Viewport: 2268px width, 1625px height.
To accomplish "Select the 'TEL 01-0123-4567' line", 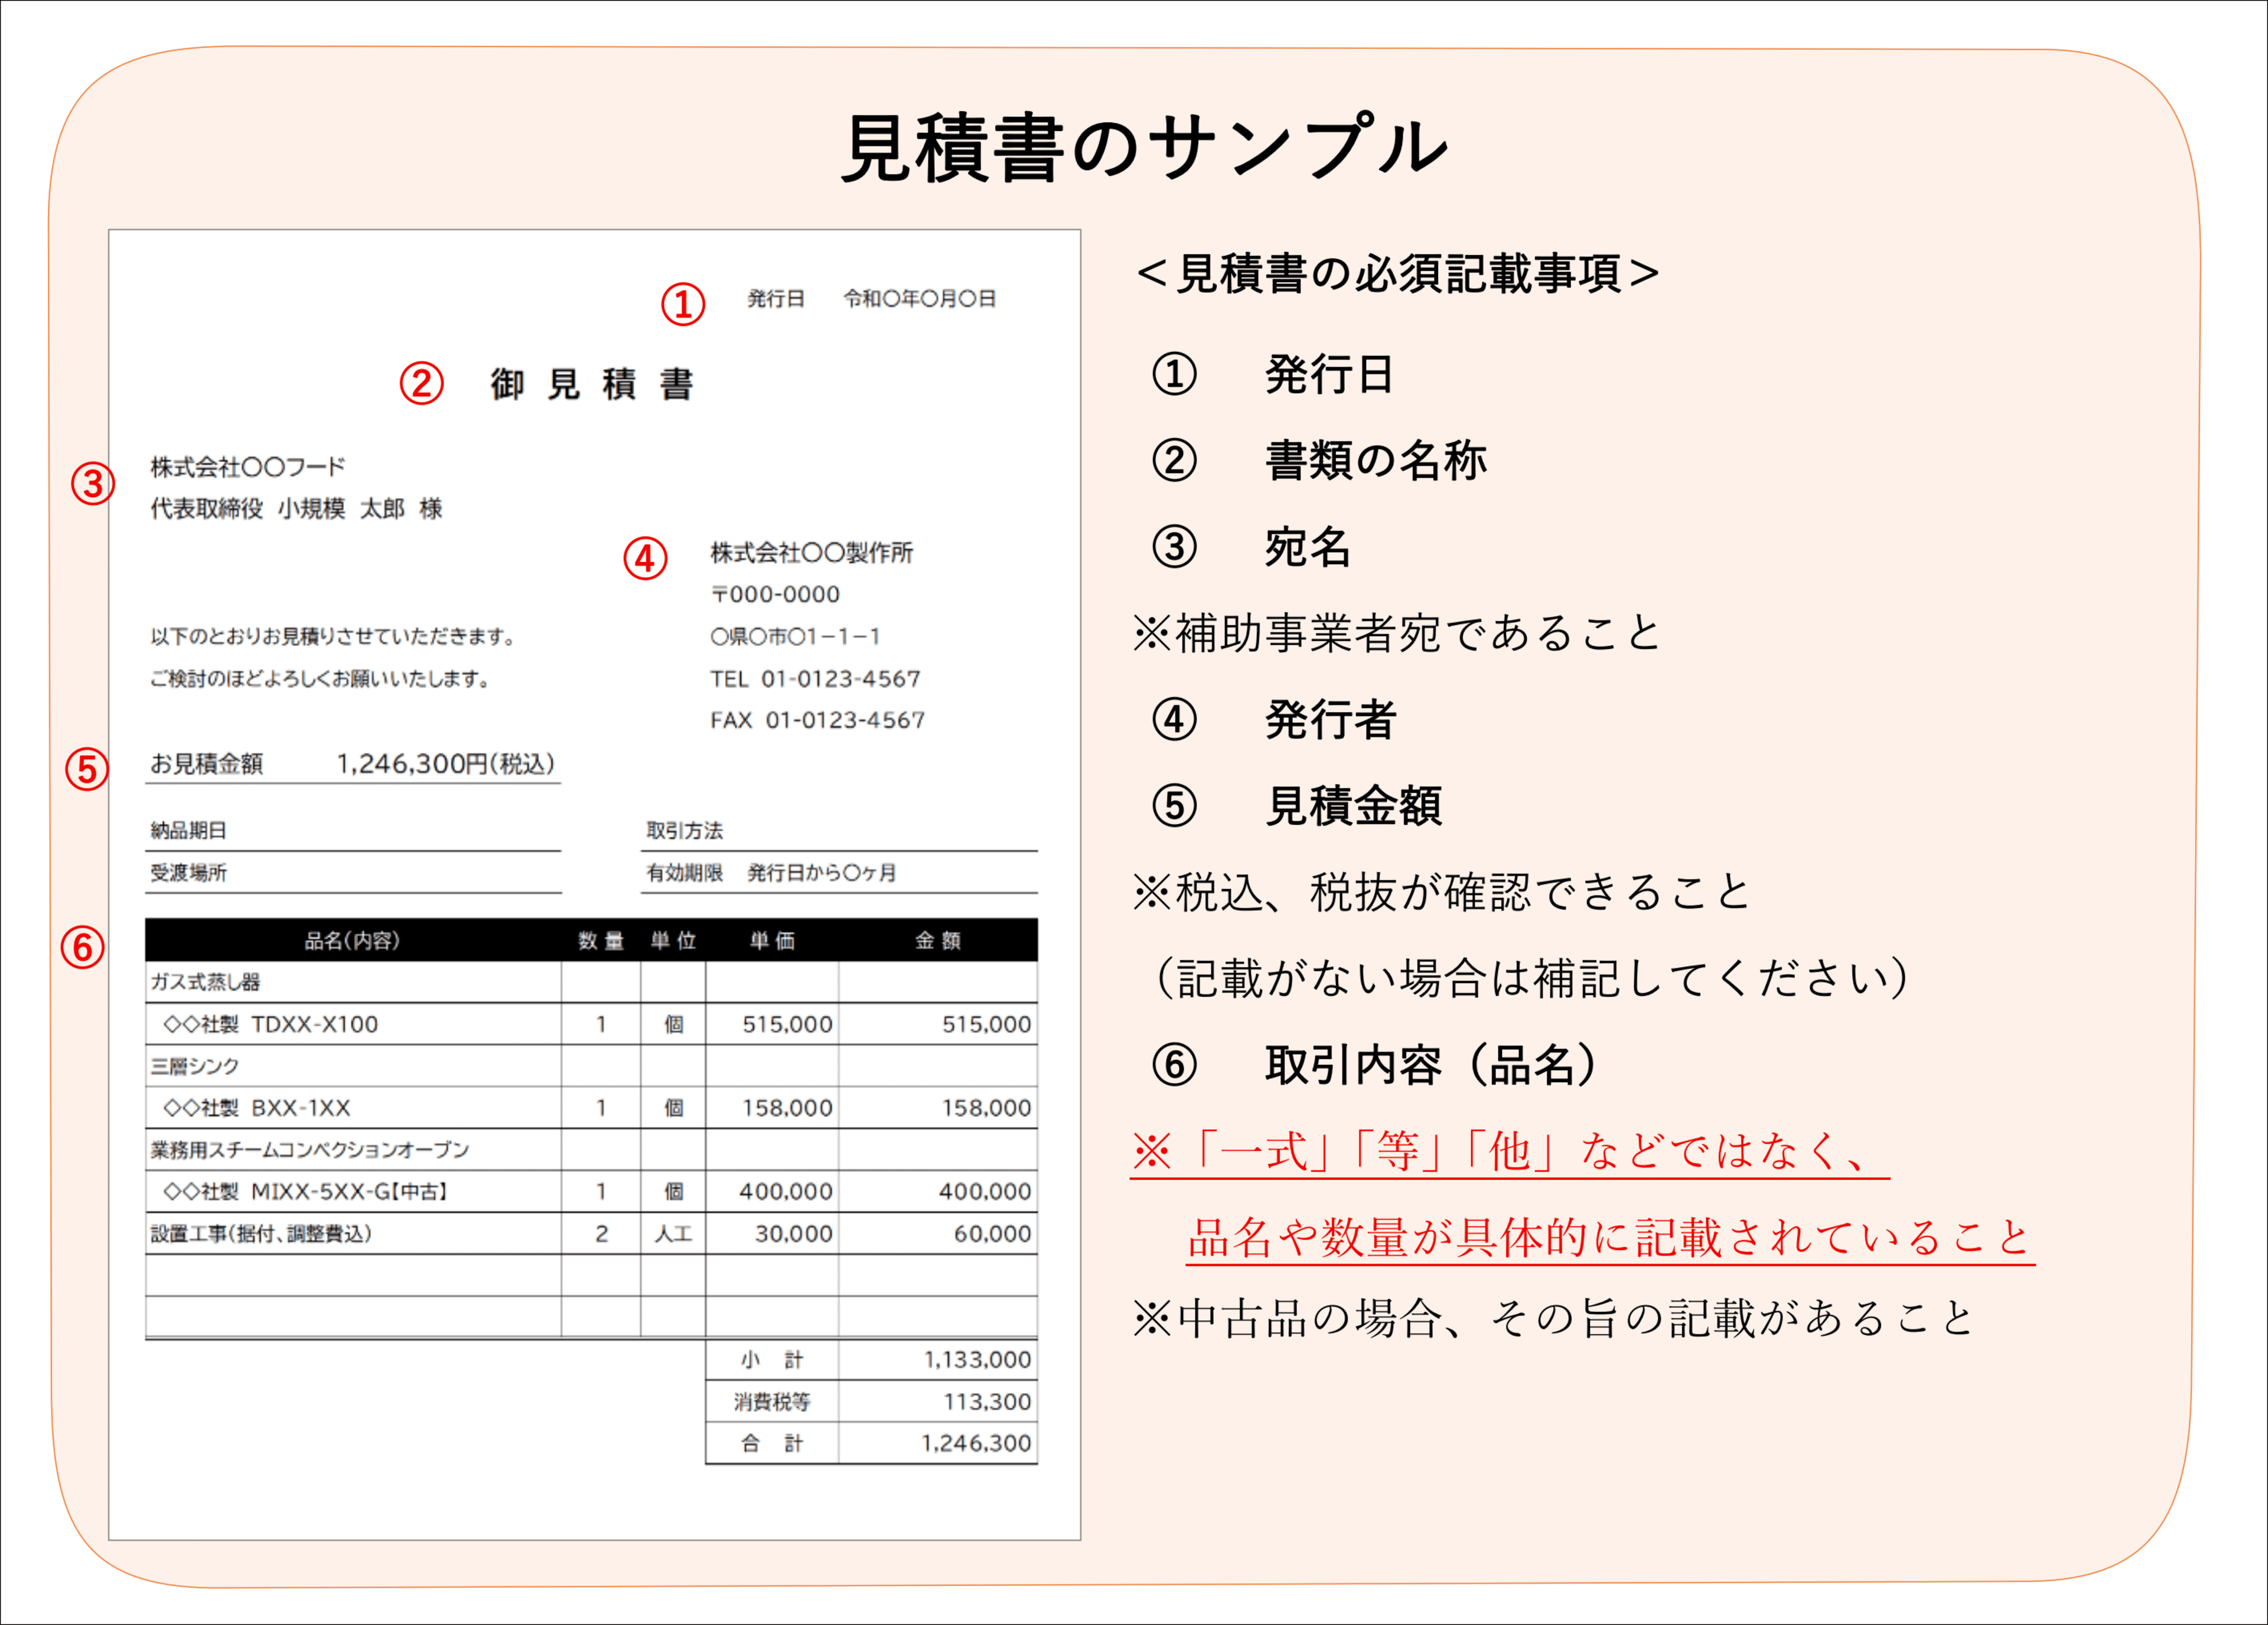I will (815, 678).
